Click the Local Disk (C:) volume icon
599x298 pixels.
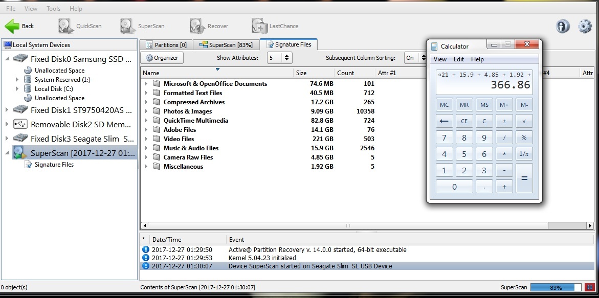(x=28, y=88)
